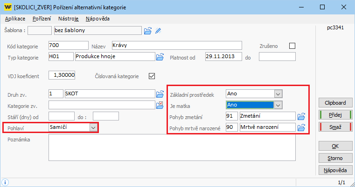This screenshot has width=355, height=187.
Task: Expand the Základní prostředek dropdown
Action: [x=278, y=94]
